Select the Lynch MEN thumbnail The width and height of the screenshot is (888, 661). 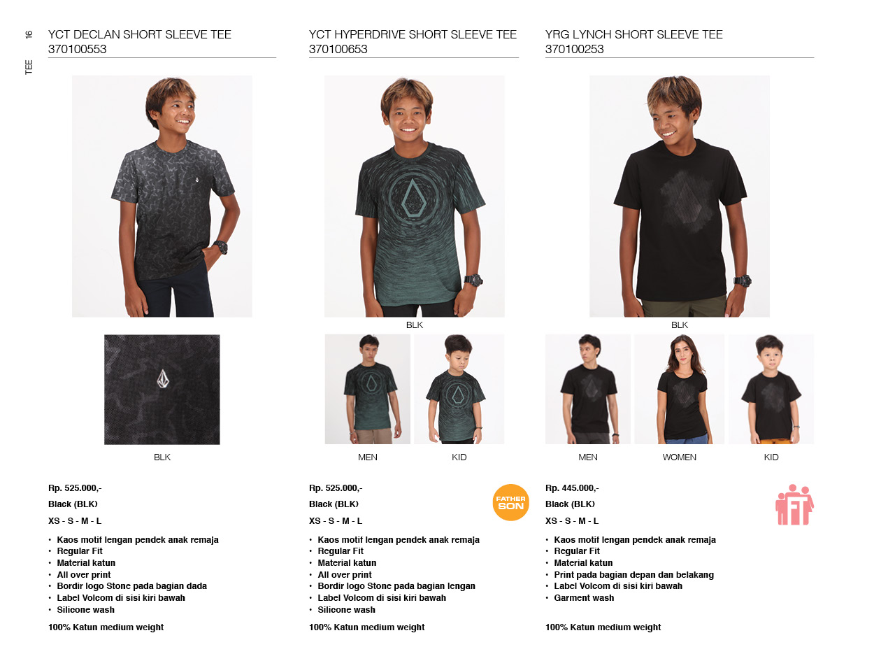(x=588, y=389)
